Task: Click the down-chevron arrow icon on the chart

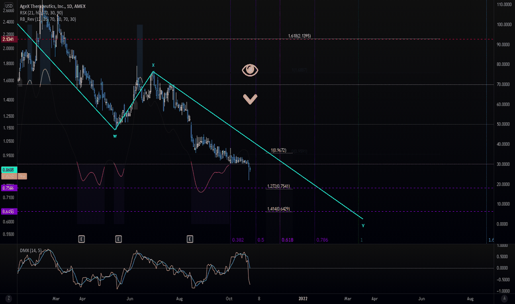Action: click(250, 99)
